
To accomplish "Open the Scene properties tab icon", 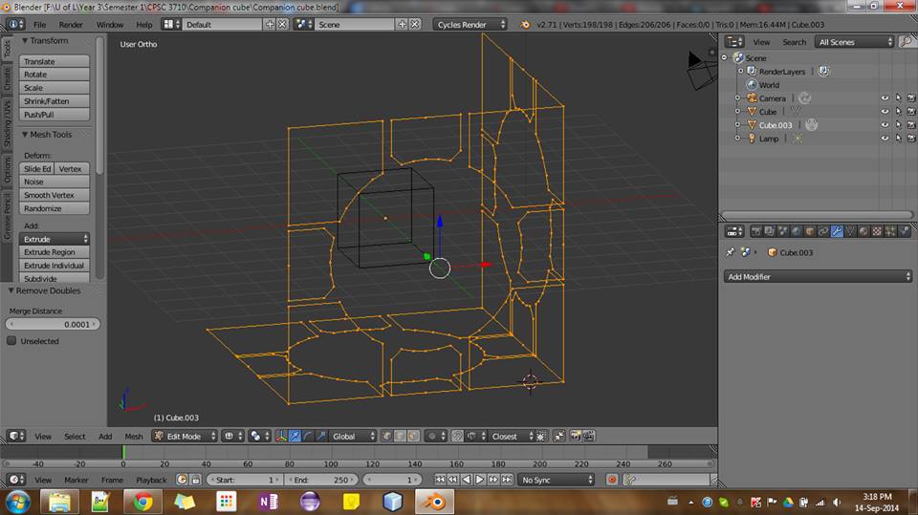I will coord(783,231).
